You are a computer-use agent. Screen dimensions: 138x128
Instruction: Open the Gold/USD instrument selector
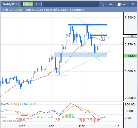11,4
